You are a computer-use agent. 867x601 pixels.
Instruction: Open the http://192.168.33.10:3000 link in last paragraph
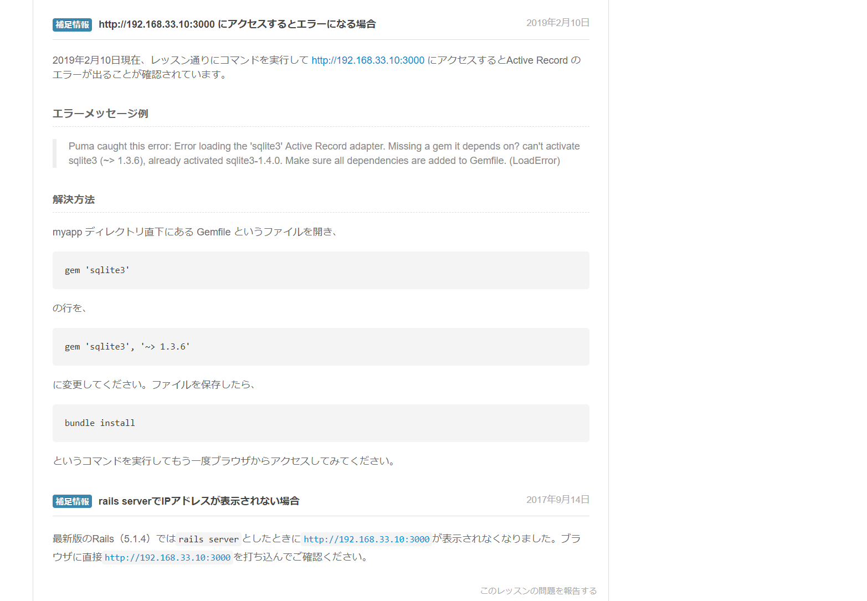[167, 557]
